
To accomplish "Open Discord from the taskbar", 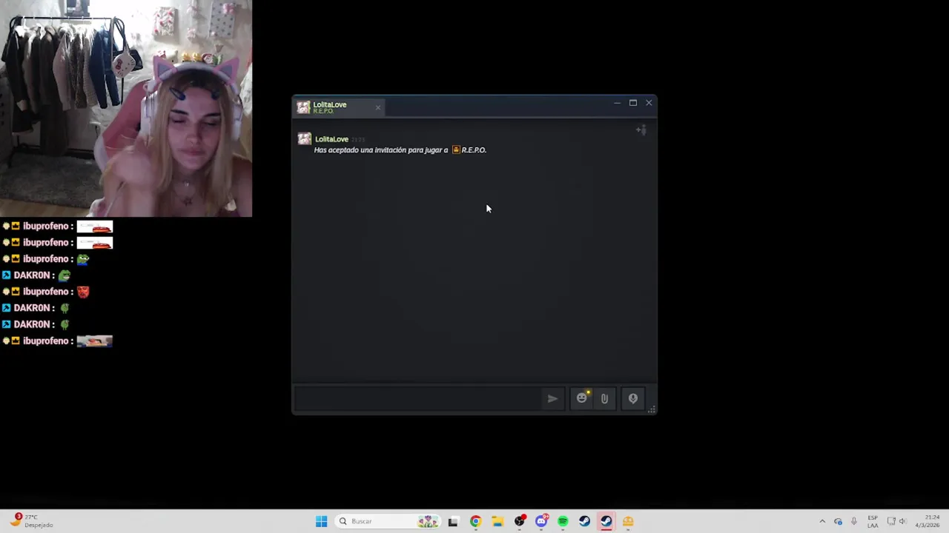I will (541, 521).
